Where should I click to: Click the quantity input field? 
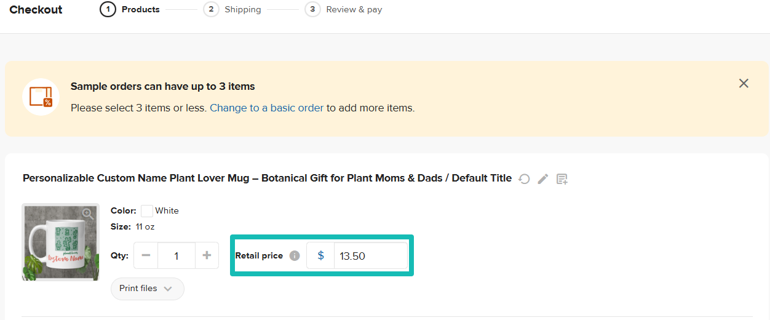[176, 255]
